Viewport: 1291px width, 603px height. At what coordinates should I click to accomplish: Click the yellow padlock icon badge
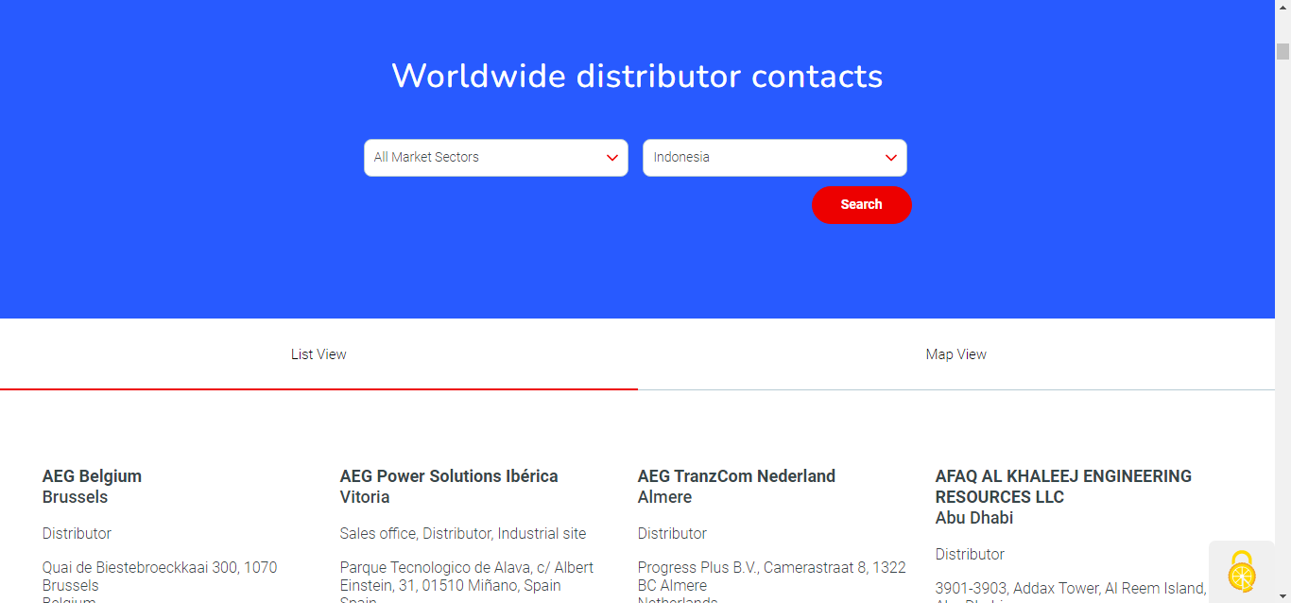pyautogui.click(x=1242, y=572)
